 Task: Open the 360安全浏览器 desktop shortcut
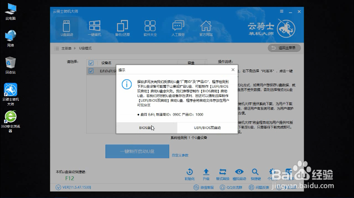click(x=11, y=122)
